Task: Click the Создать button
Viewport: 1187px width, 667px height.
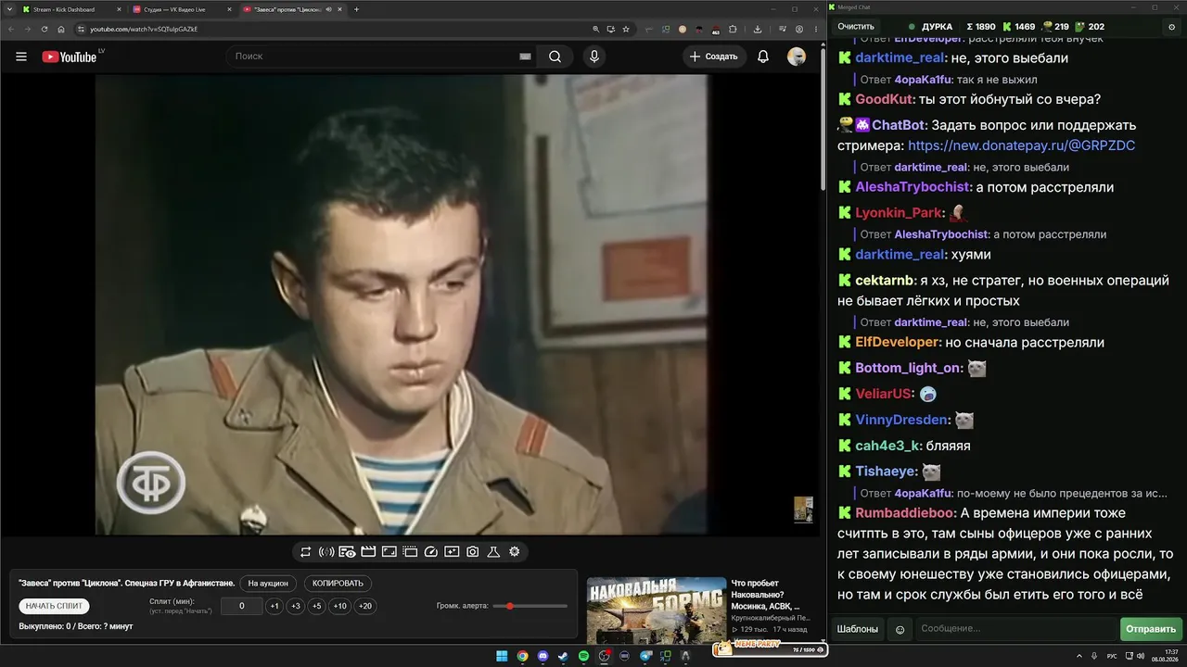Action: point(715,57)
